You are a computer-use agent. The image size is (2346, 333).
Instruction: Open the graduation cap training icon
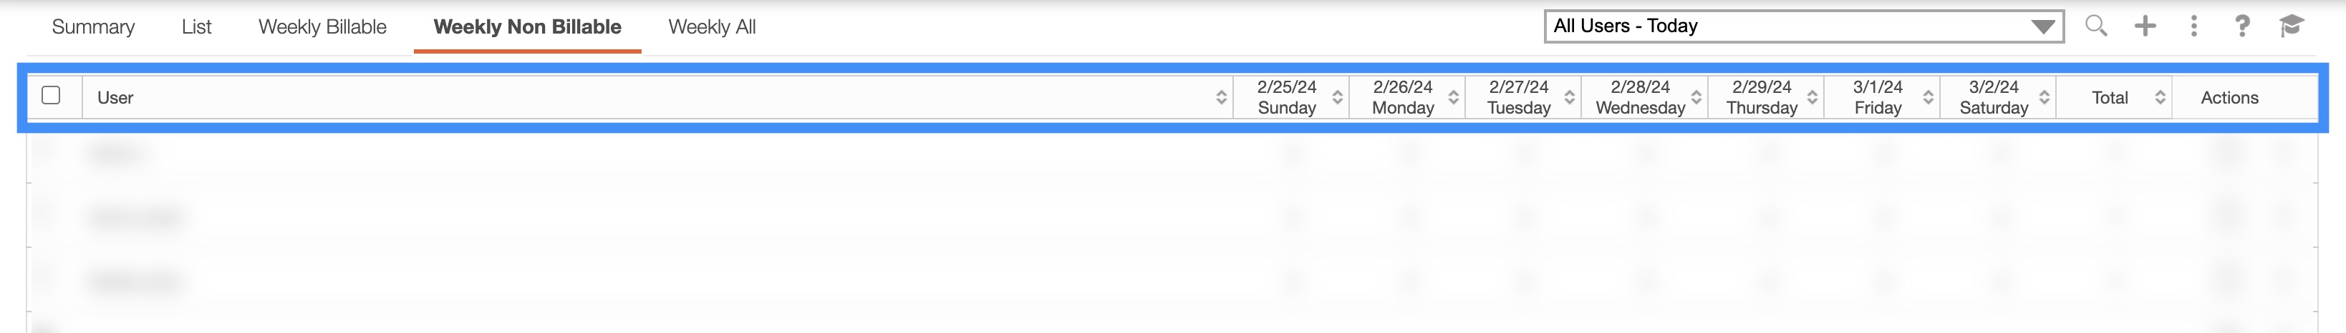tap(2292, 26)
